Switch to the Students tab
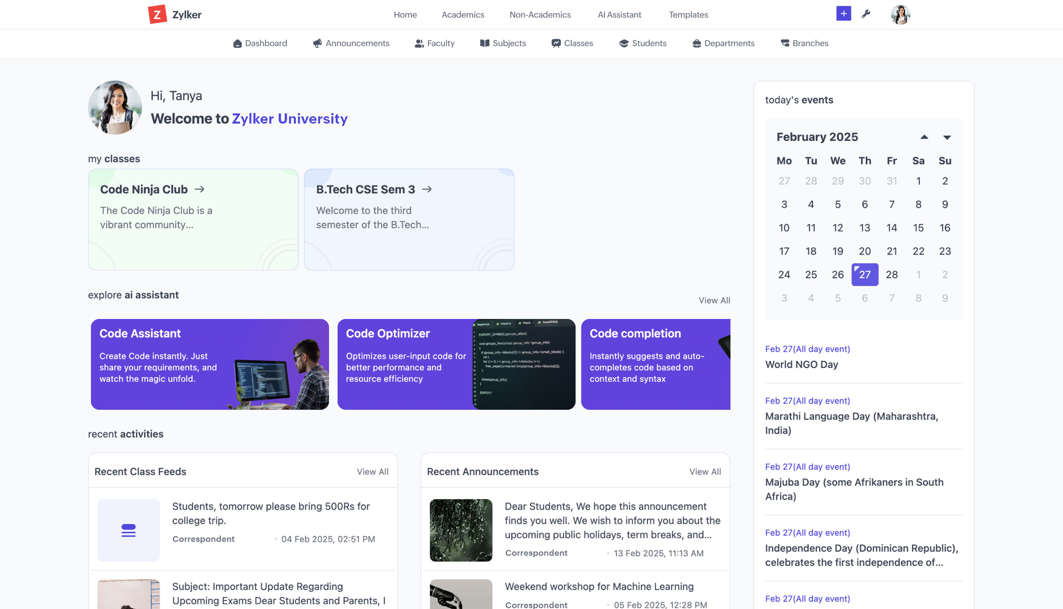Image resolution: width=1063 pixels, height=609 pixels. click(643, 43)
